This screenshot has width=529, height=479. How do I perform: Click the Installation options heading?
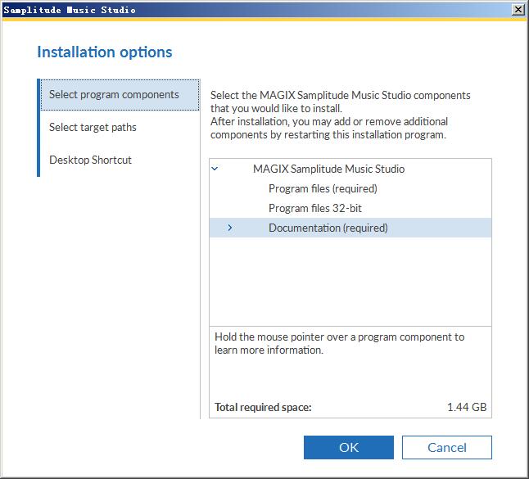click(x=105, y=52)
